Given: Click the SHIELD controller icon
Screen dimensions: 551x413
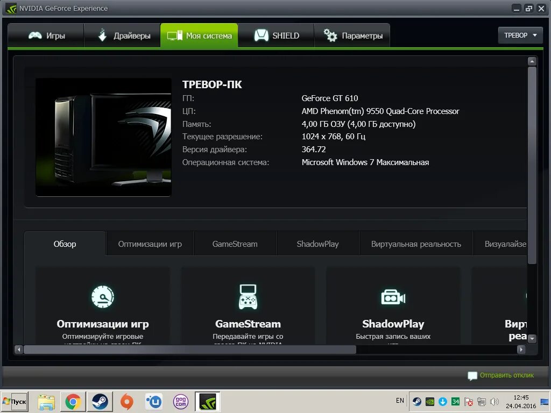Looking at the screenshot, I should click(x=261, y=35).
